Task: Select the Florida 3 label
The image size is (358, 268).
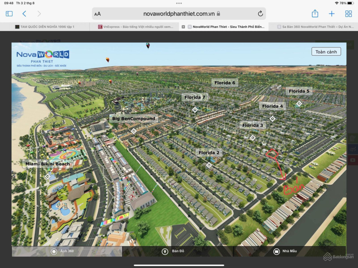Action: pyautogui.click(x=253, y=125)
